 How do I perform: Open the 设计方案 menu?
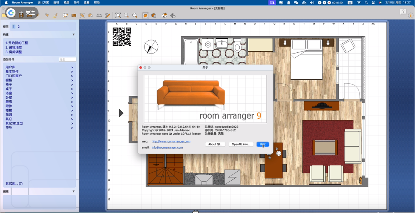(x=43, y=2)
